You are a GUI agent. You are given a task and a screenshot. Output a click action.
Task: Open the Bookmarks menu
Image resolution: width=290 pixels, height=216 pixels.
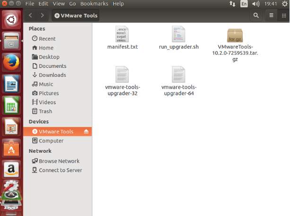94,4
